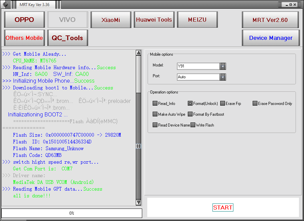
Task: Click 'Flash Name: Samsung_Unknow' log line
Action: (x=48, y=148)
